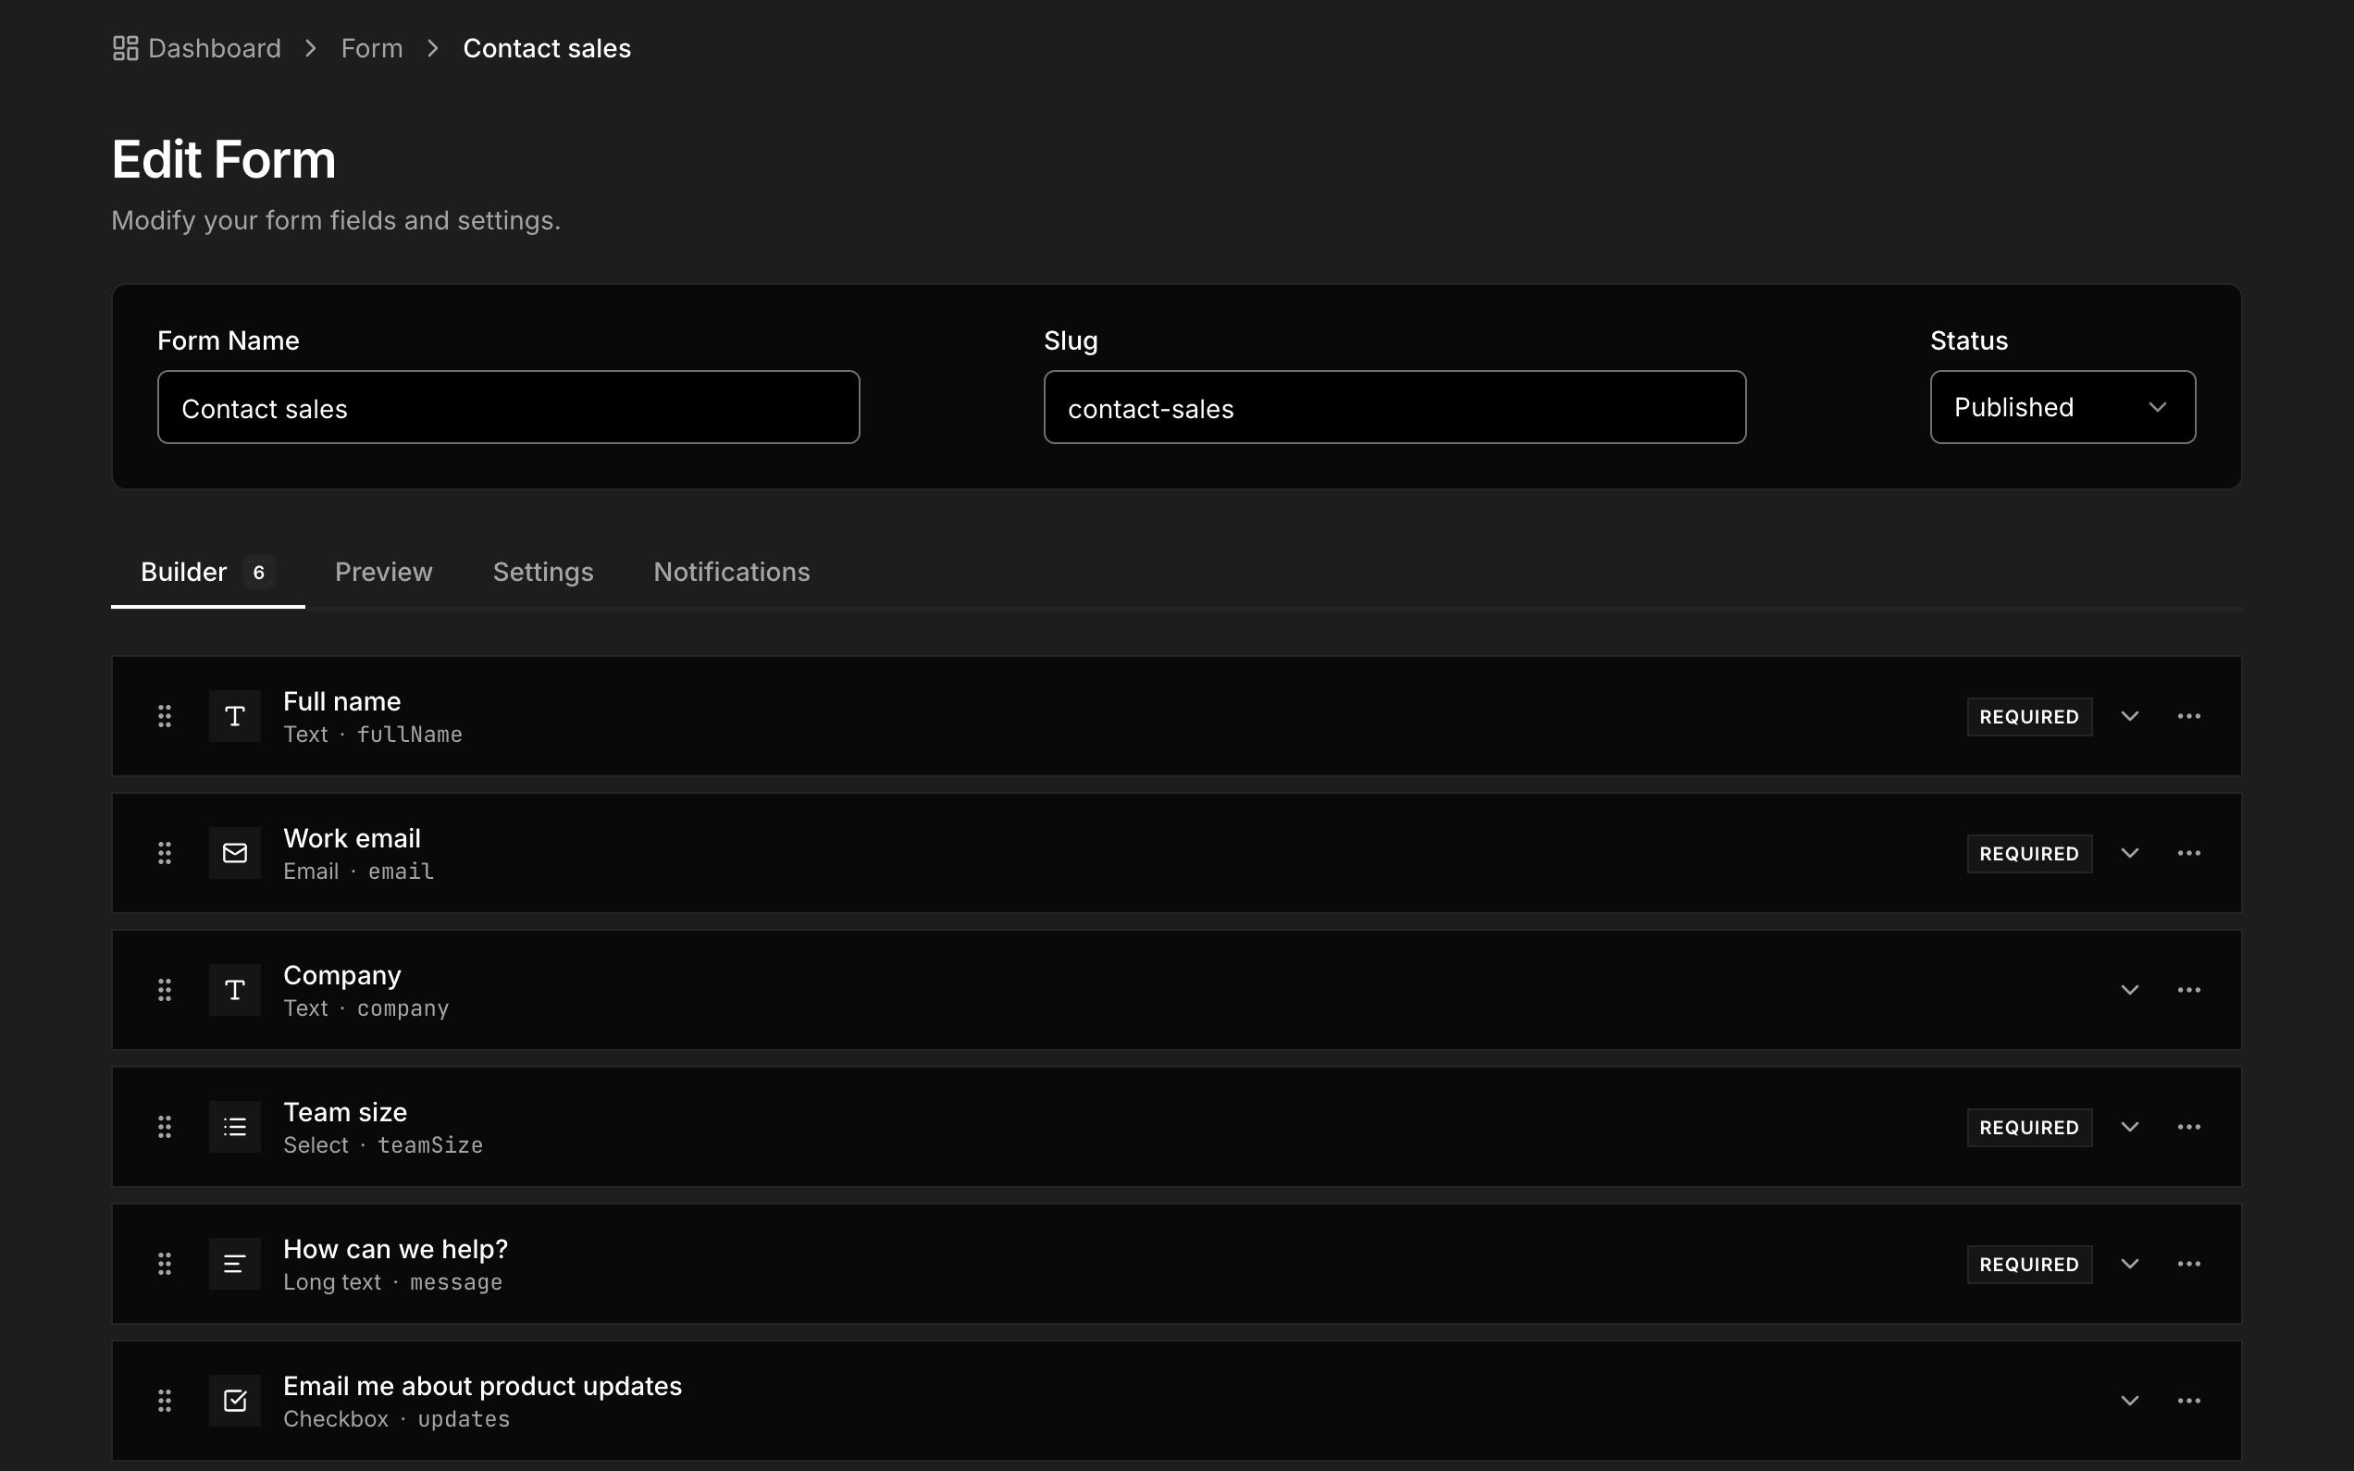The image size is (2354, 1471).
Task: Click REQUIRED badge on How can we help?
Action: click(2029, 1265)
